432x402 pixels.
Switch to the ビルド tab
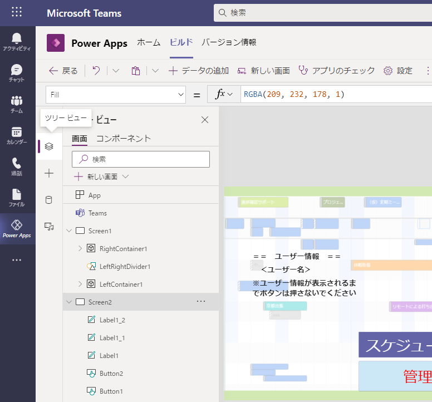tap(181, 42)
